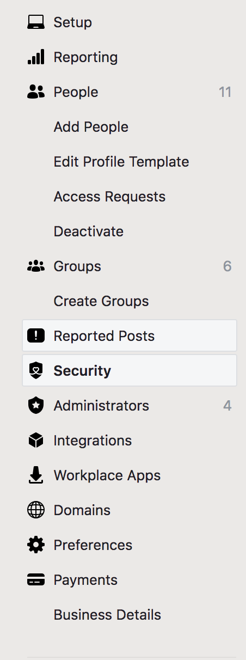Viewport: 246px width, 660px height.
Task: Open Edit Profile Template
Action: 121,162
